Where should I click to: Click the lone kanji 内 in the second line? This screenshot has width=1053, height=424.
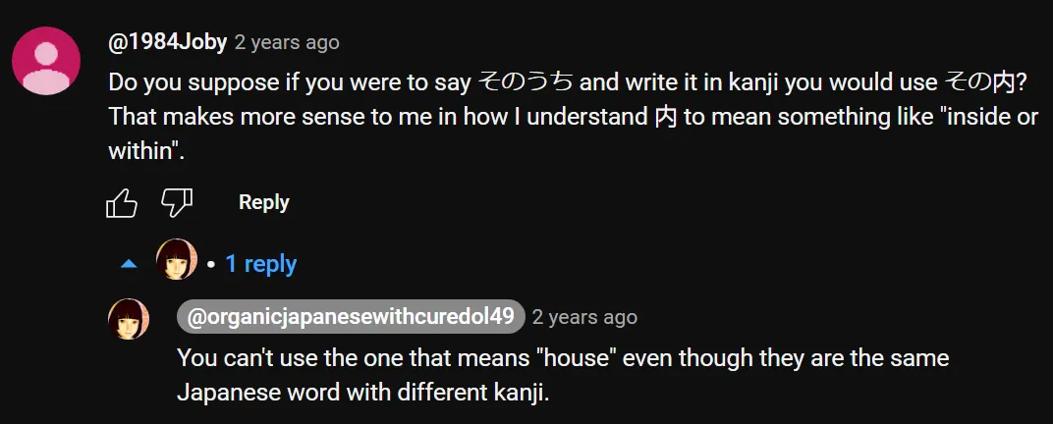pyautogui.click(x=665, y=117)
